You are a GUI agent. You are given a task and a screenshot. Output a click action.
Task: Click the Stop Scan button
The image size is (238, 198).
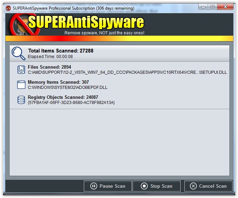pos(157,186)
